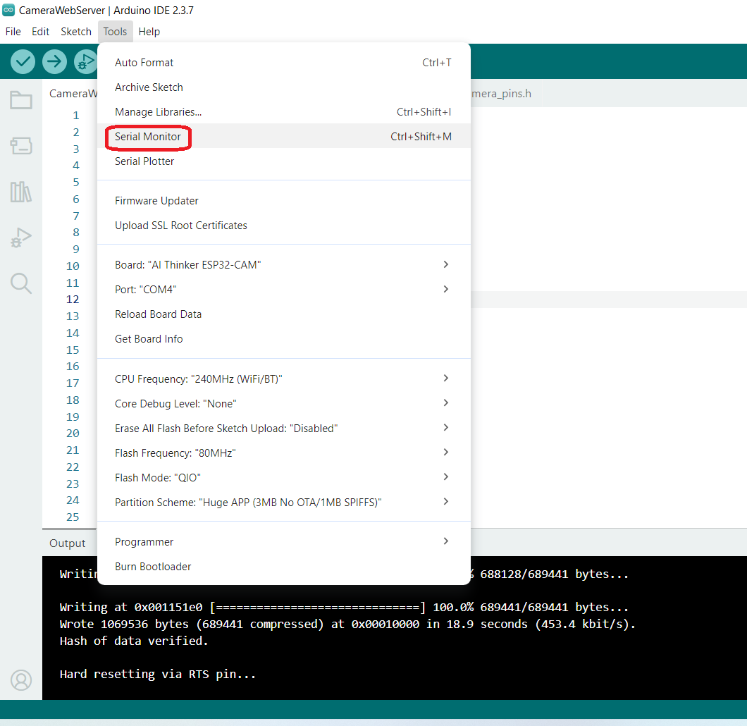Click line number 25 in gutter
The image size is (747, 726).
[x=73, y=517]
